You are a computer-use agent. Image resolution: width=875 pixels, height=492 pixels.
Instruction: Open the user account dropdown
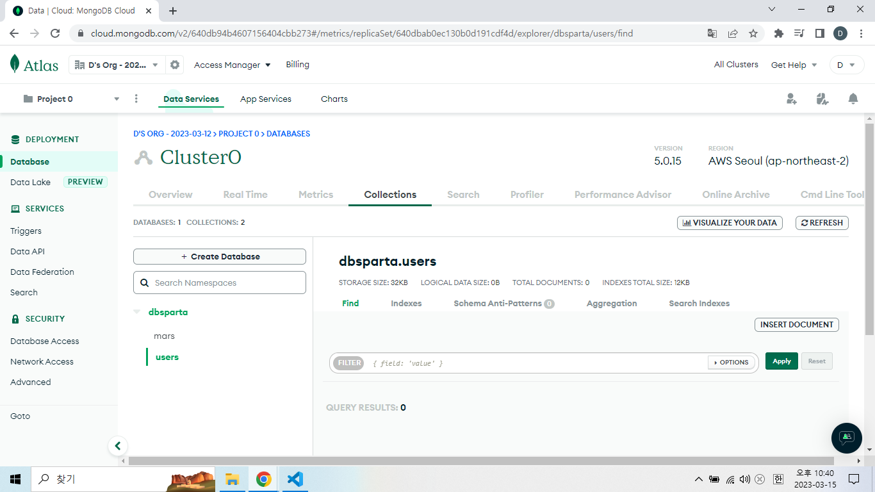[847, 65]
